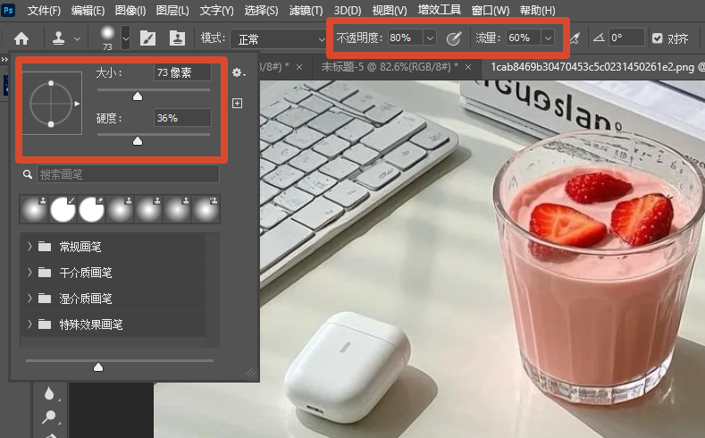Click the 硬度 hardness slider handle
The width and height of the screenshot is (705, 438).
click(x=138, y=141)
